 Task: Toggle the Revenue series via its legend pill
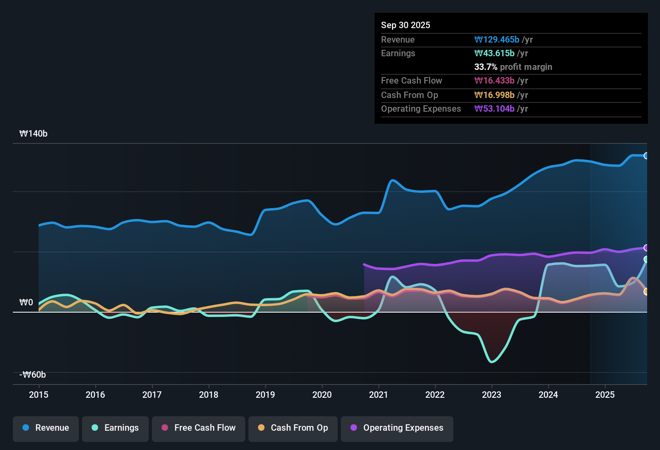(45, 428)
